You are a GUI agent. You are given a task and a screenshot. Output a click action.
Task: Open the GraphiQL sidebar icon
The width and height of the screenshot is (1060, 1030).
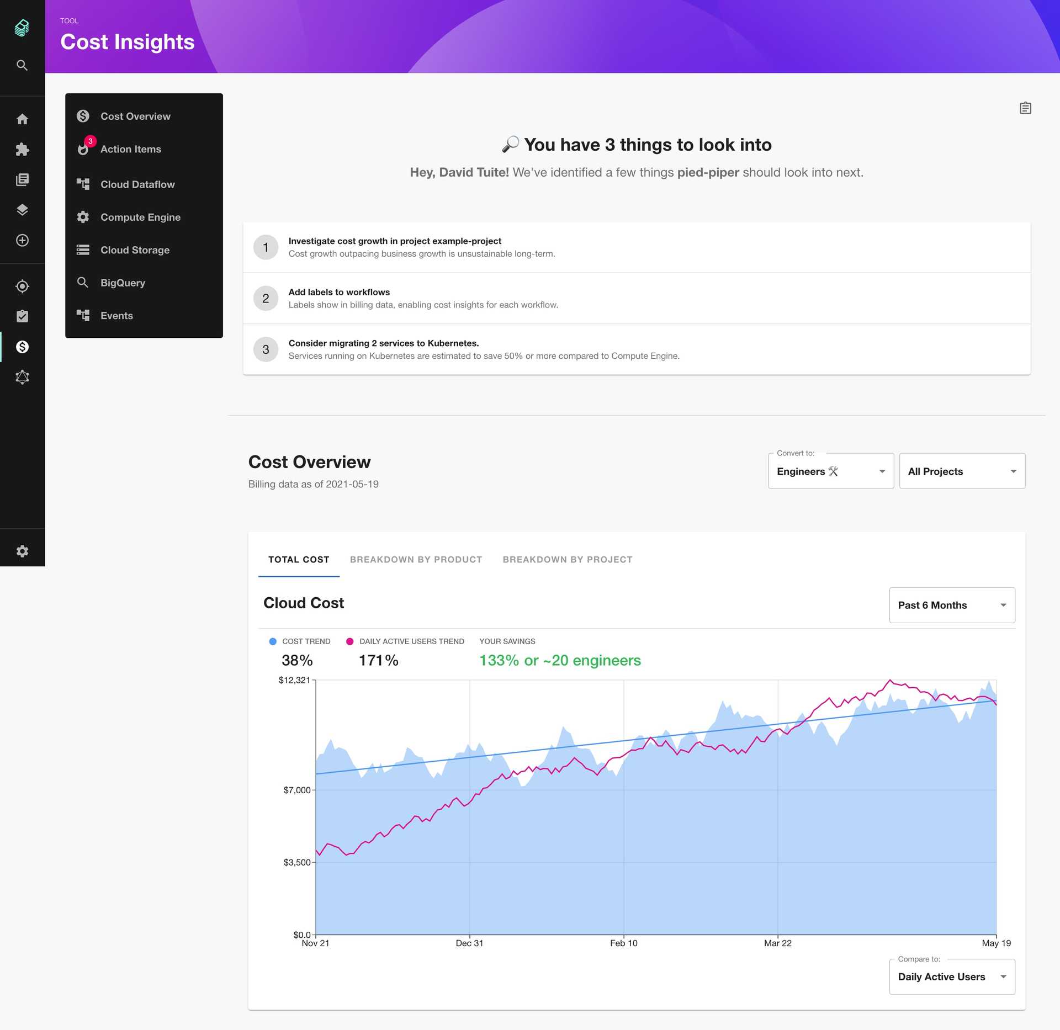[x=22, y=377]
